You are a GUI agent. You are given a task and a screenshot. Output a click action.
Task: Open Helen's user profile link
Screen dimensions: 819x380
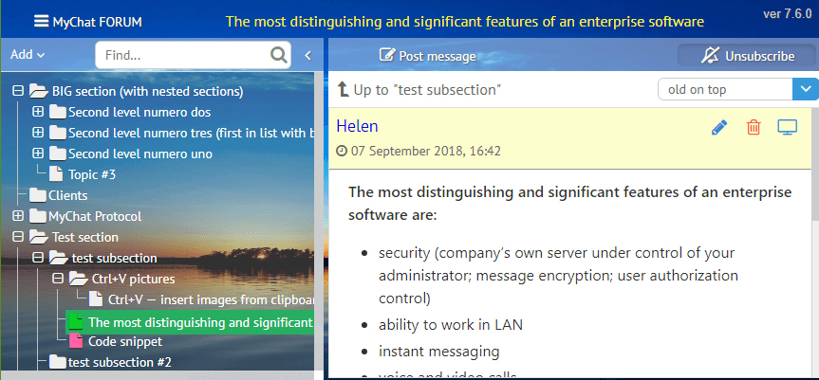(357, 125)
